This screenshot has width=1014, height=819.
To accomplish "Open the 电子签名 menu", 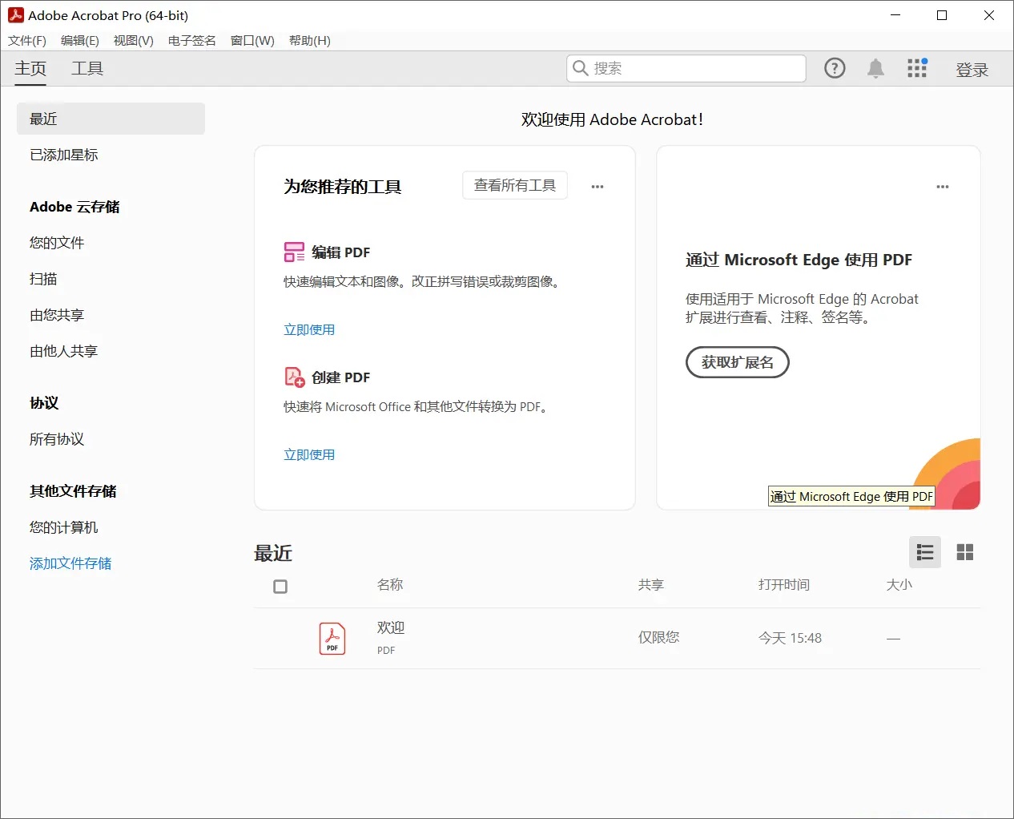I will tap(192, 41).
